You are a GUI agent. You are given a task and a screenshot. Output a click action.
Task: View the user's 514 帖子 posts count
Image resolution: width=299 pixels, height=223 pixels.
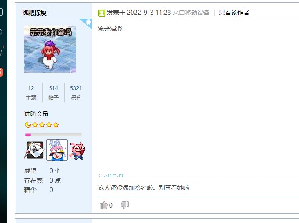(x=53, y=93)
